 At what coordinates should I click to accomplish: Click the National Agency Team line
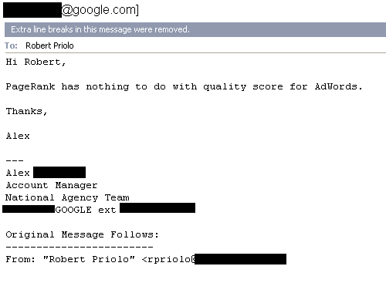coord(67,197)
